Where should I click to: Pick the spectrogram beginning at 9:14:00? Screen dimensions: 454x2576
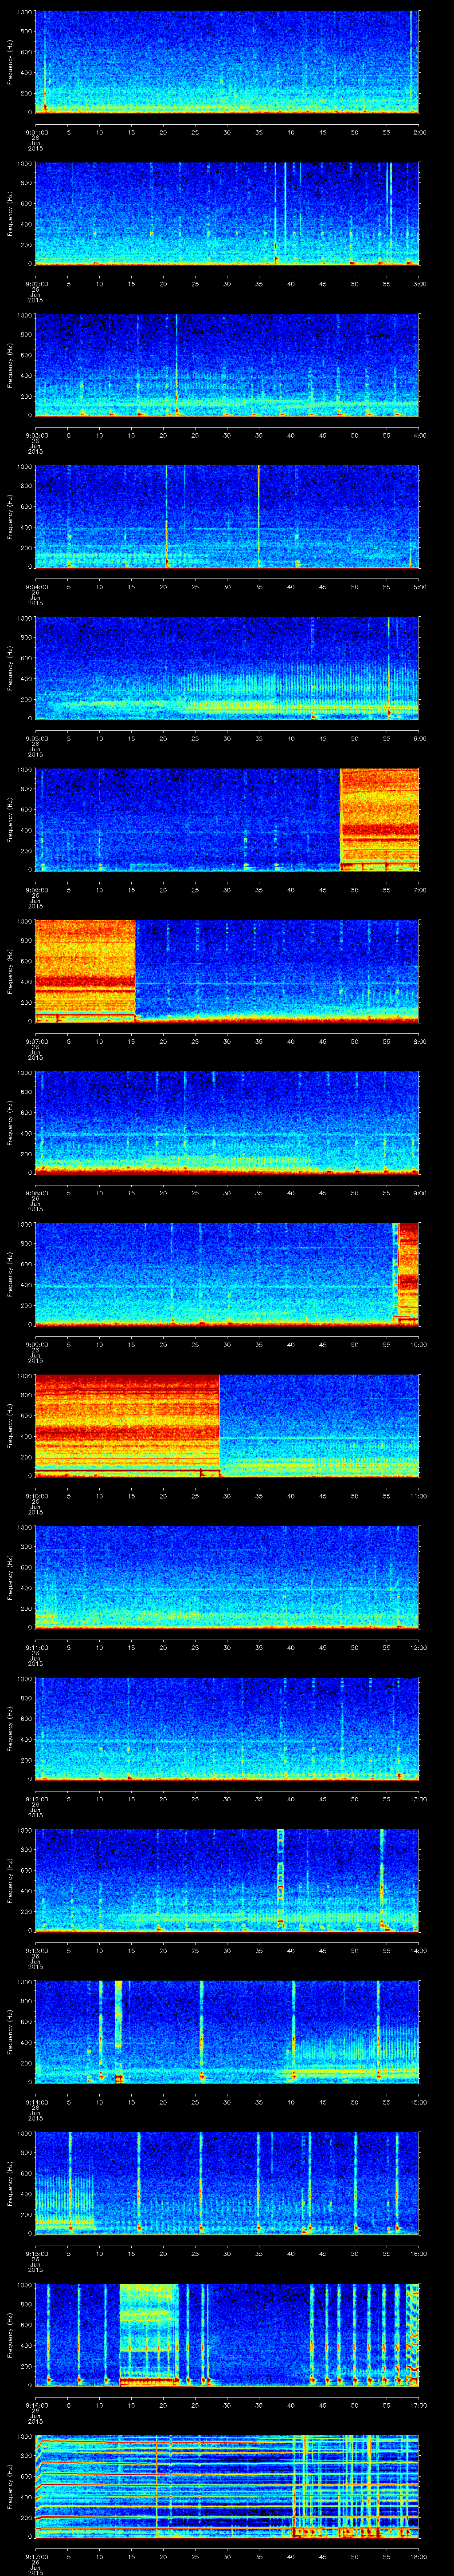pyautogui.click(x=227, y=2032)
